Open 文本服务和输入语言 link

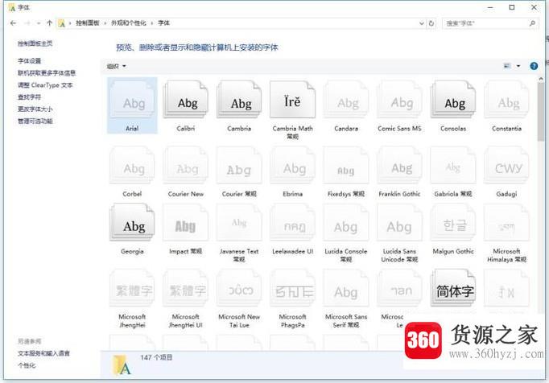(x=43, y=353)
